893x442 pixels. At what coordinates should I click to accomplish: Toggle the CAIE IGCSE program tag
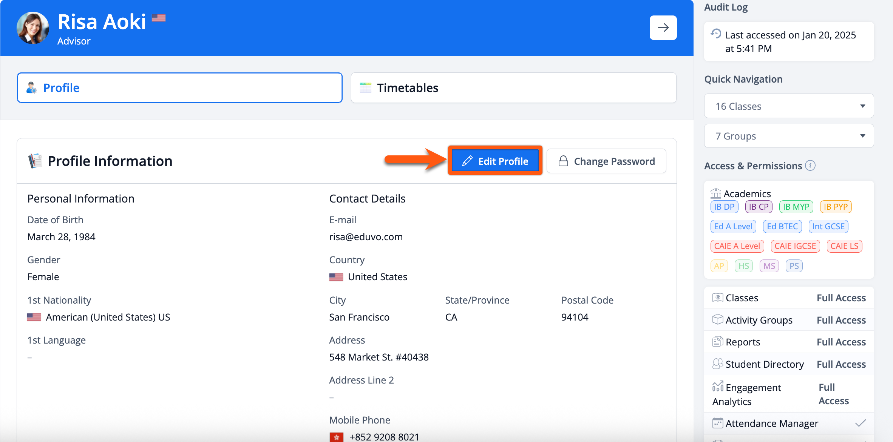click(795, 246)
